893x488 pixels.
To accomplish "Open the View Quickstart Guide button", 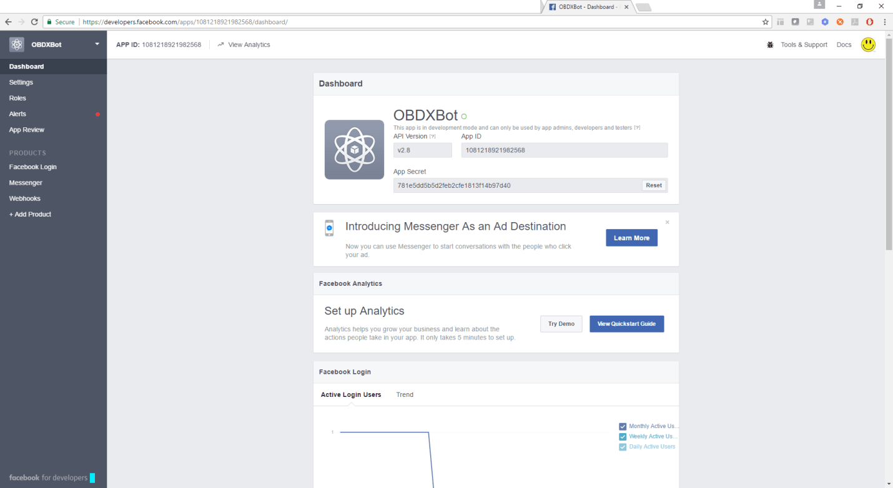I will [626, 323].
